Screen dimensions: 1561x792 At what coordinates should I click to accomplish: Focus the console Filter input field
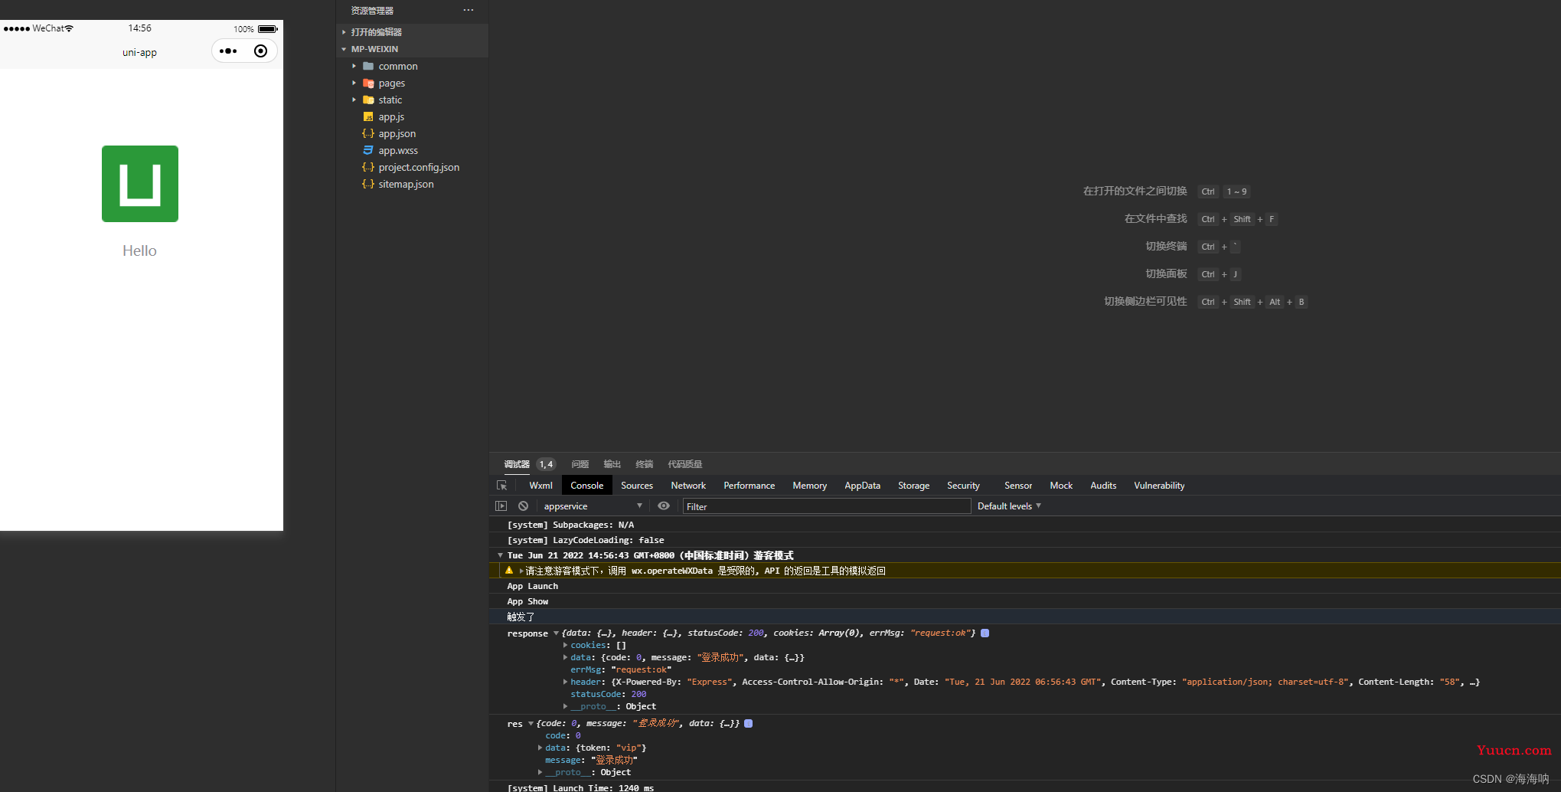(827, 506)
